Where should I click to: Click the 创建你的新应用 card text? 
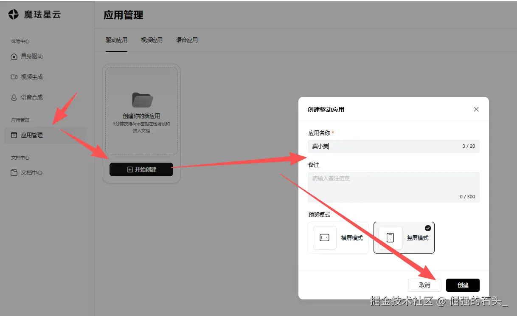[x=141, y=116]
